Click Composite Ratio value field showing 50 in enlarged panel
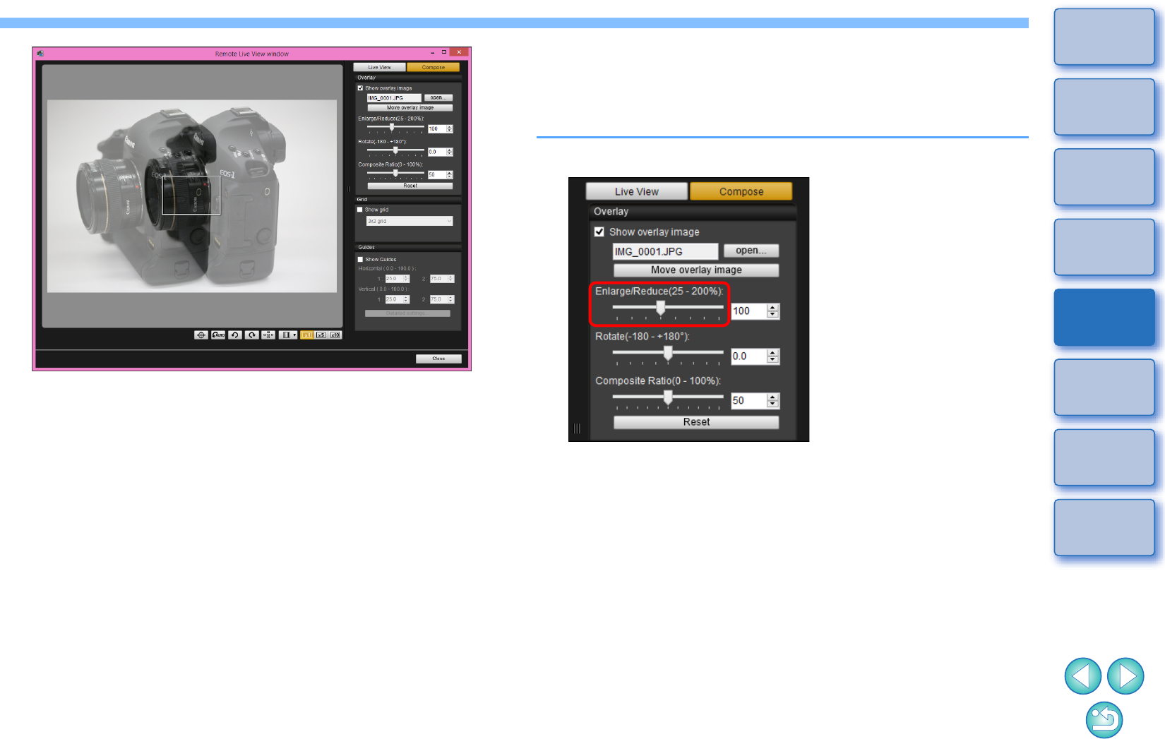This screenshot has width=1165, height=739. click(x=749, y=400)
